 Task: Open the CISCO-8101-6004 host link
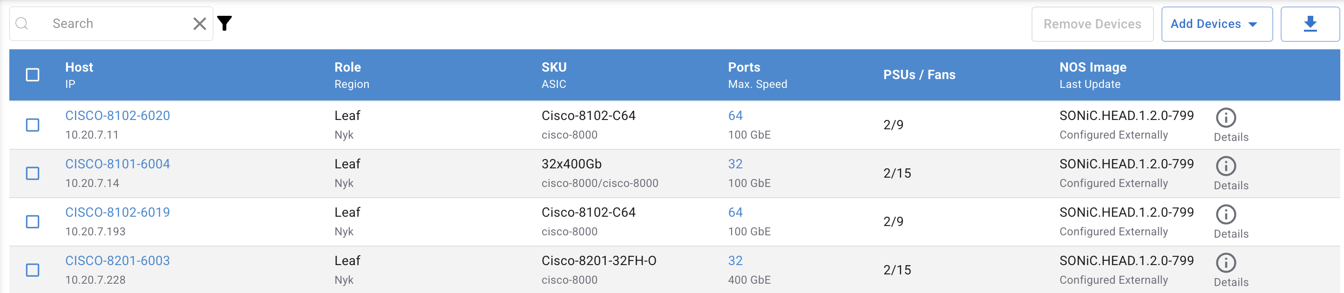coord(117,164)
